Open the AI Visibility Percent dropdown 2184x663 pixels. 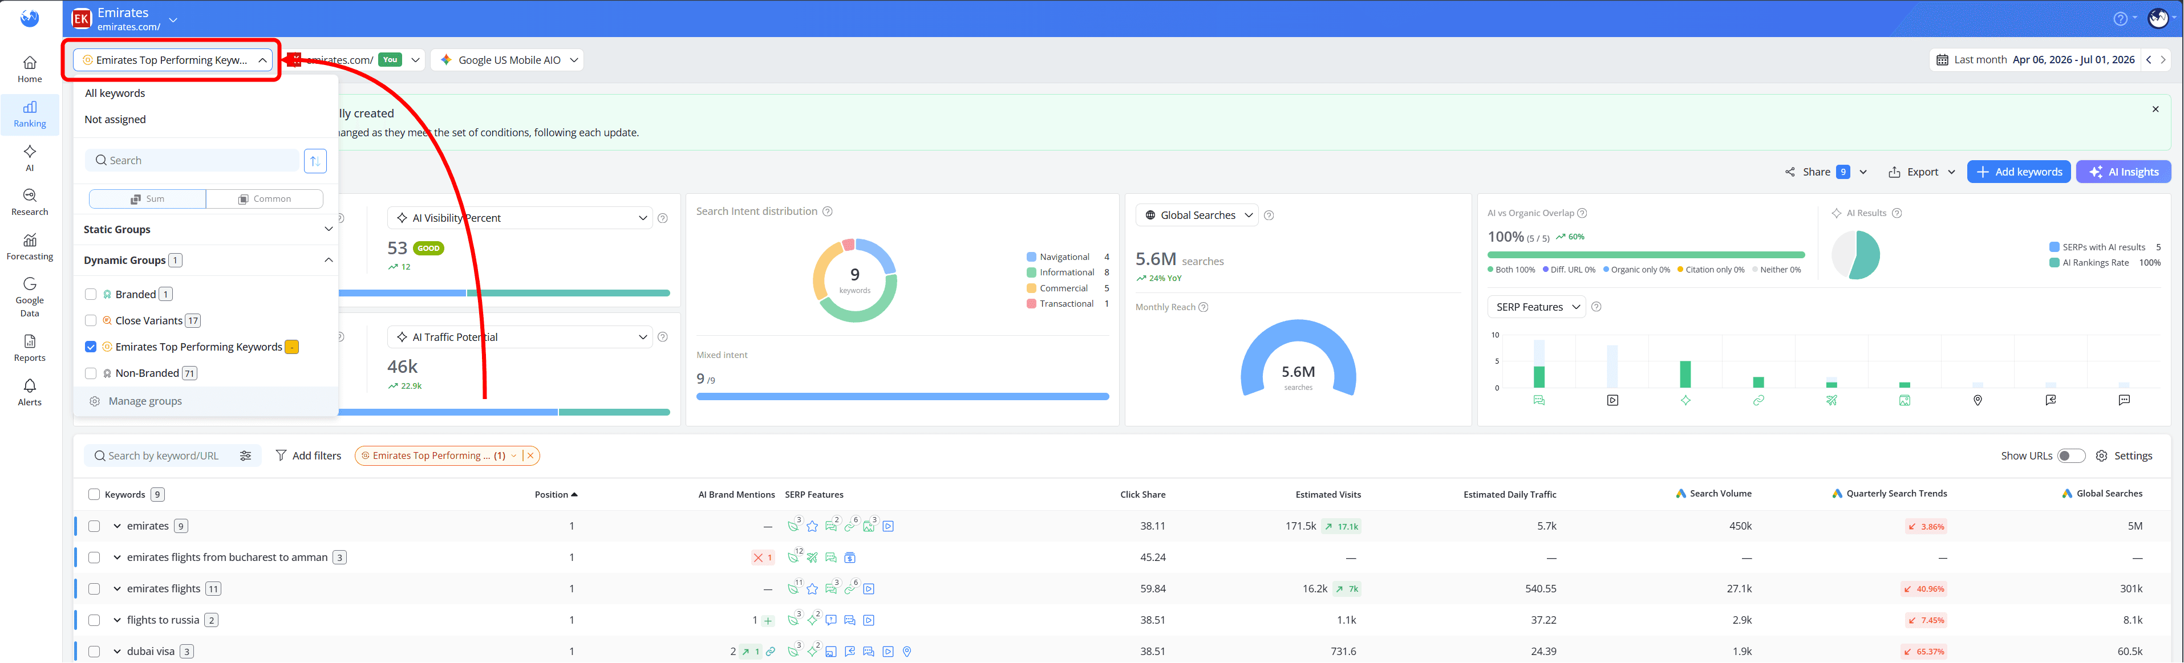pyautogui.click(x=520, y=219)
